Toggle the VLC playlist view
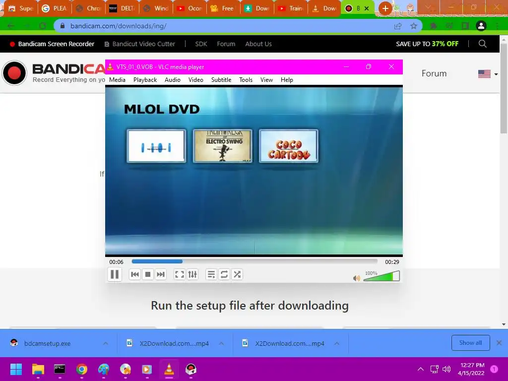The width and height of the screenshot is (508, 381). (x=211, y=274)
